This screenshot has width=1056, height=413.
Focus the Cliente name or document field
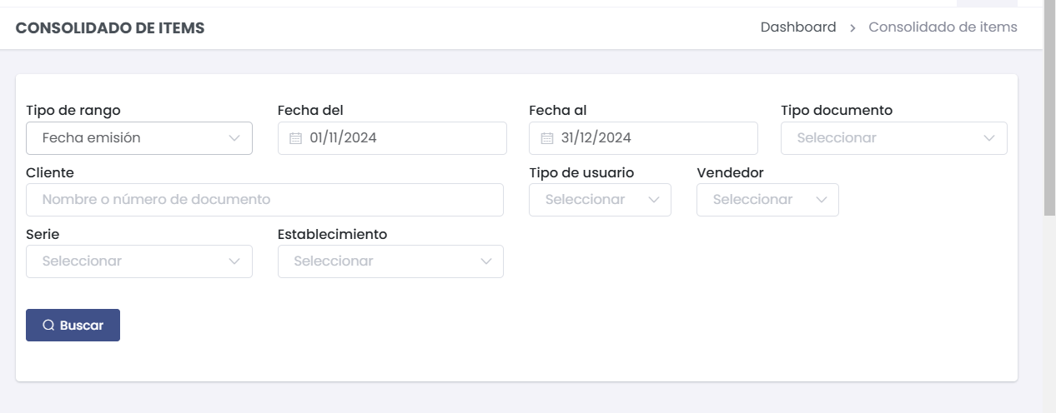click(265, 200)
